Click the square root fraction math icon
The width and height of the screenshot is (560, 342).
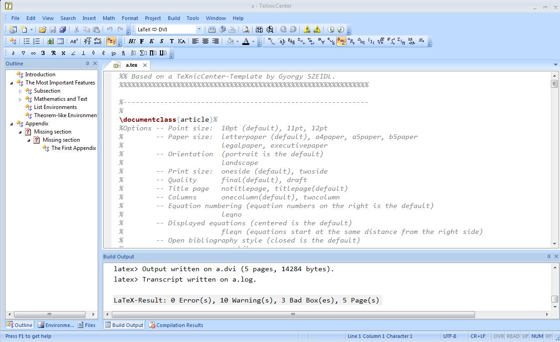coord(88,41)
